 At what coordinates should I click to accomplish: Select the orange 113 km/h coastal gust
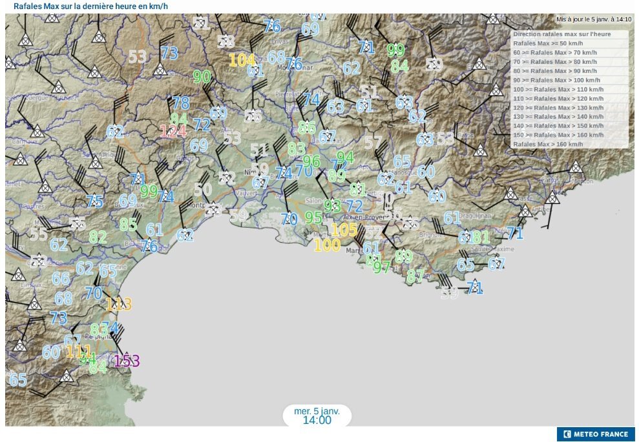pos(119,305)
